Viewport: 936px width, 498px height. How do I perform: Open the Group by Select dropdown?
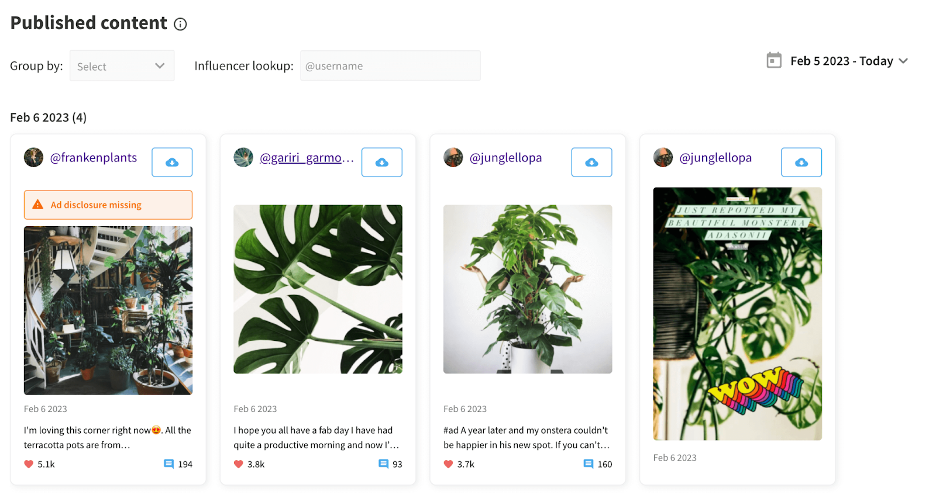pos(121,65)
